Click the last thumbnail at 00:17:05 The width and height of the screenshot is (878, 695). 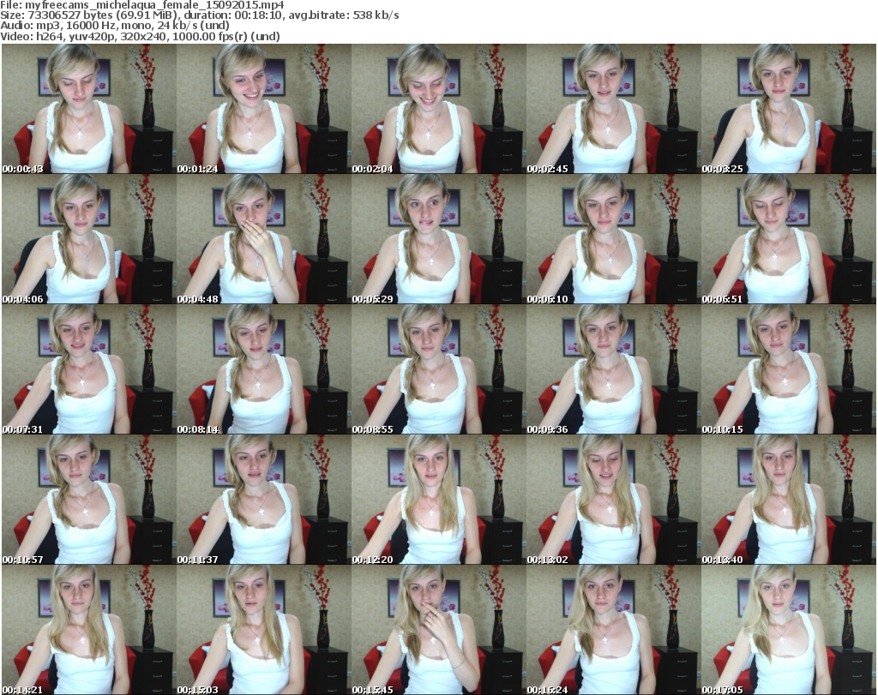coord(789,630)
